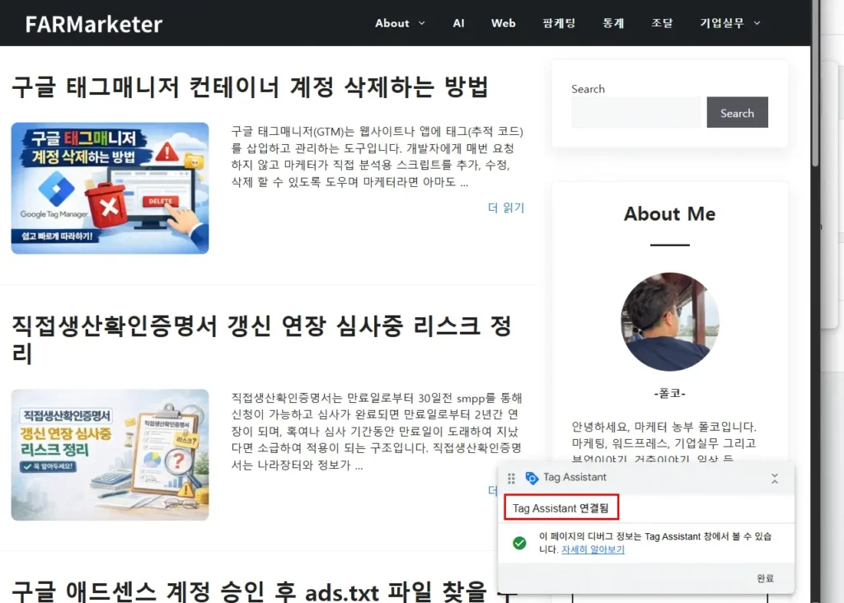Go to the 팜케팅 menu section
This screenshot has height=603, width=844.
coord(559,23)
